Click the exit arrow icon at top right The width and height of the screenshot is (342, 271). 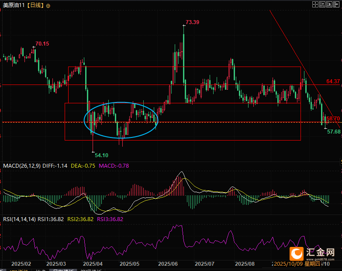tap(337, 4)
